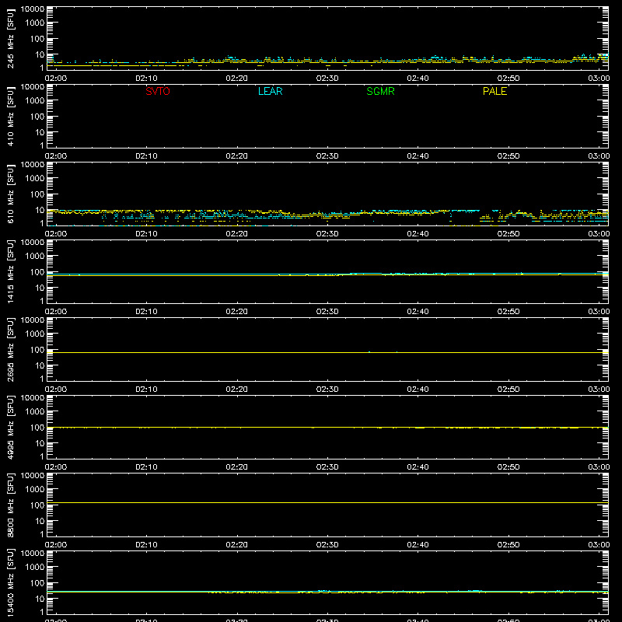Click the 02:40 time label under the 610 MHz plot
This screenshot has width=622, height=622.
tap(418, 234)
